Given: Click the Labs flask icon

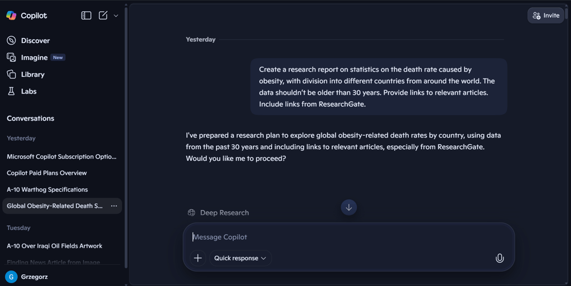Looking at the screenshot, I should [11, 91].
